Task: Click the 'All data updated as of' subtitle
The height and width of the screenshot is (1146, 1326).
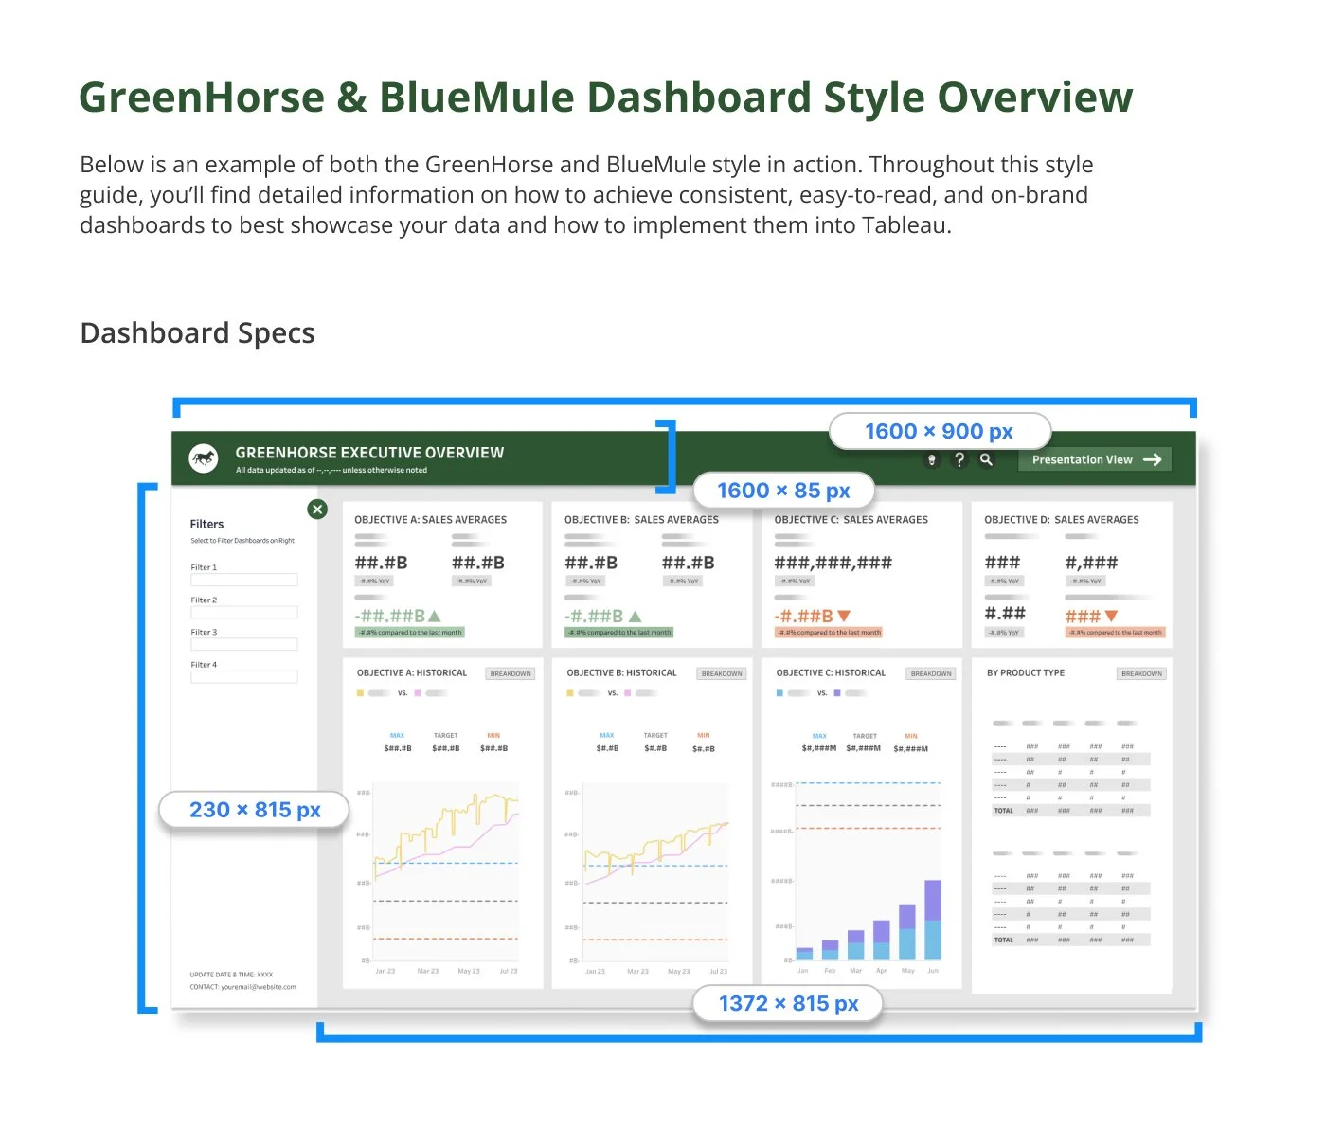Action: click(331, 470)
